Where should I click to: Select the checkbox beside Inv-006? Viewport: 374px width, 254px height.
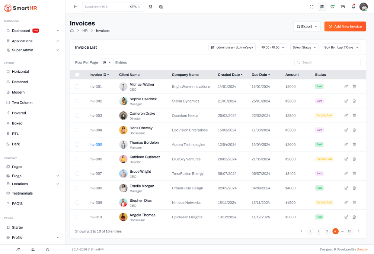tap(77, 159)
